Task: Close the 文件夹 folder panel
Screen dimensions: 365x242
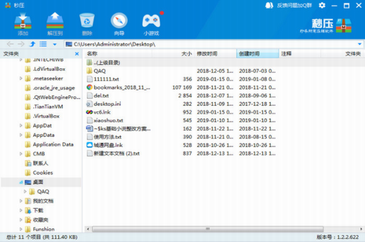Action: [x=77, y=54]
